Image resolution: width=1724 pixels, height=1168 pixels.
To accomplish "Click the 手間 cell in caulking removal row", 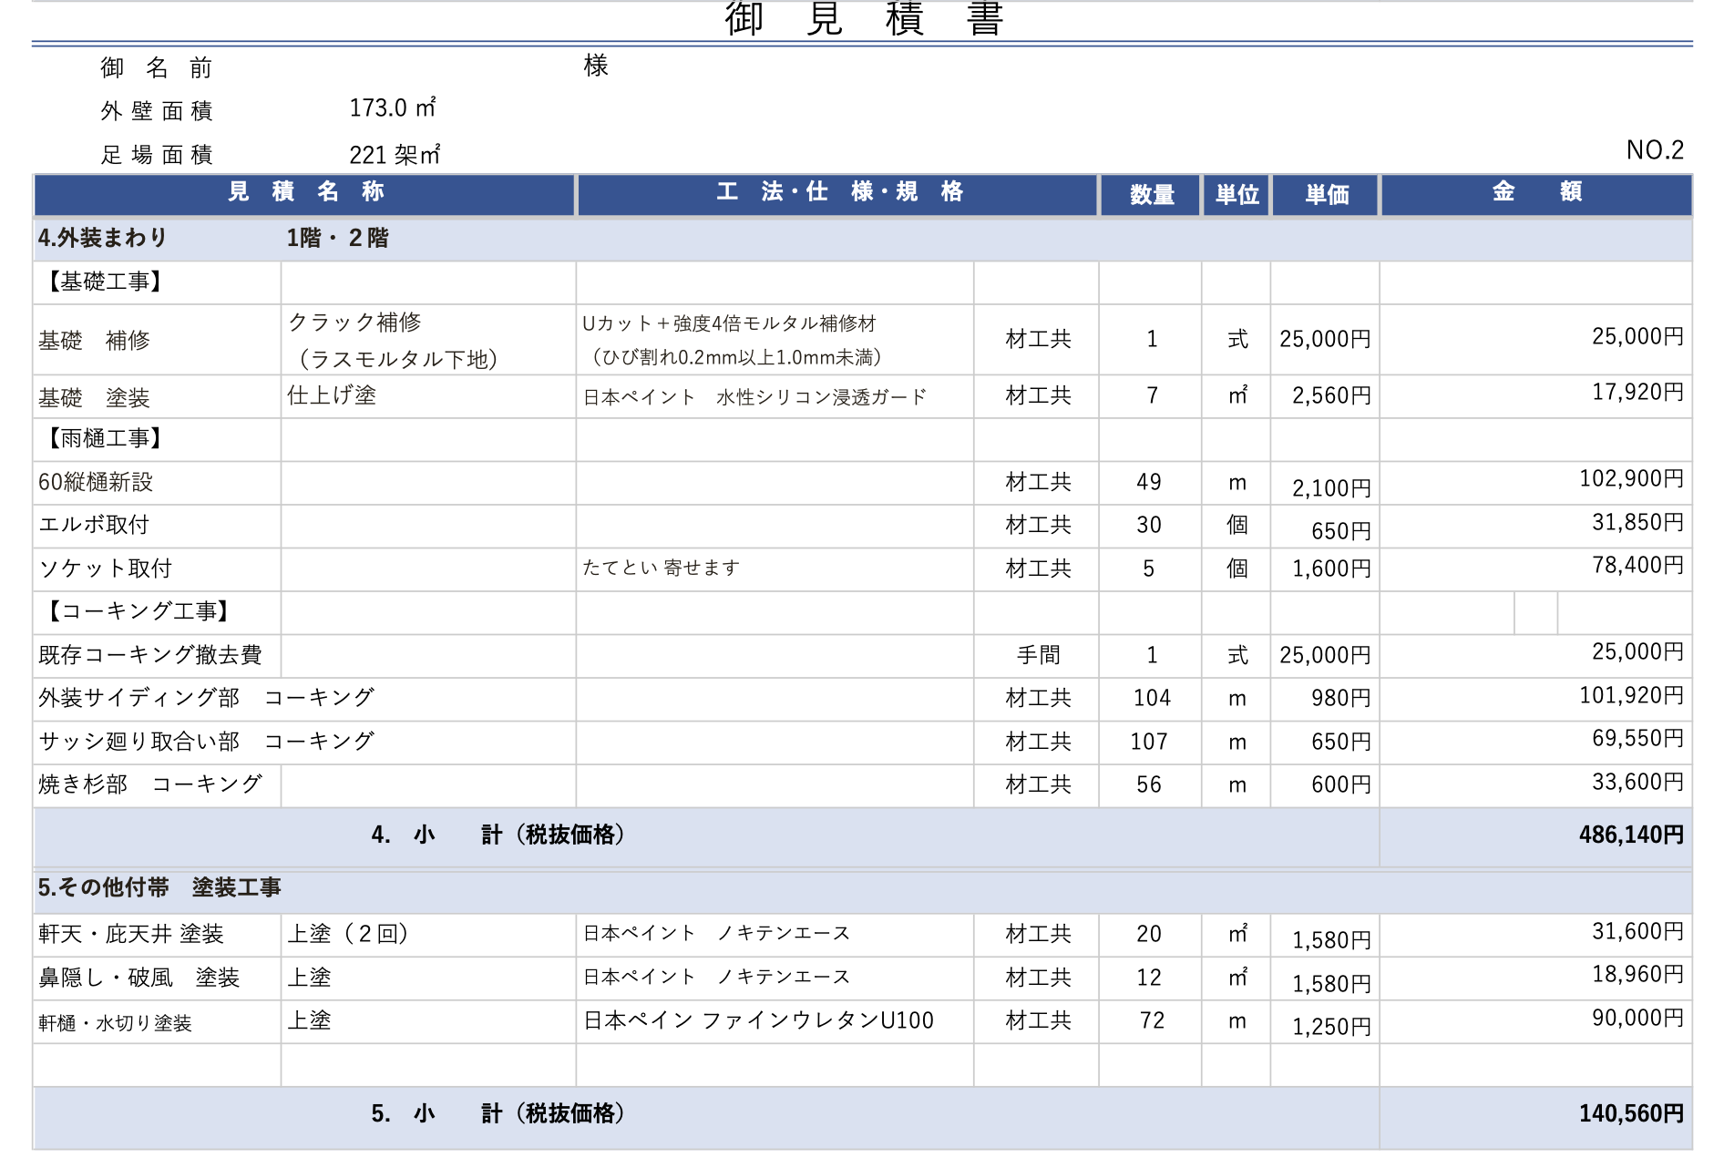I will click(x=1037, y=655).
